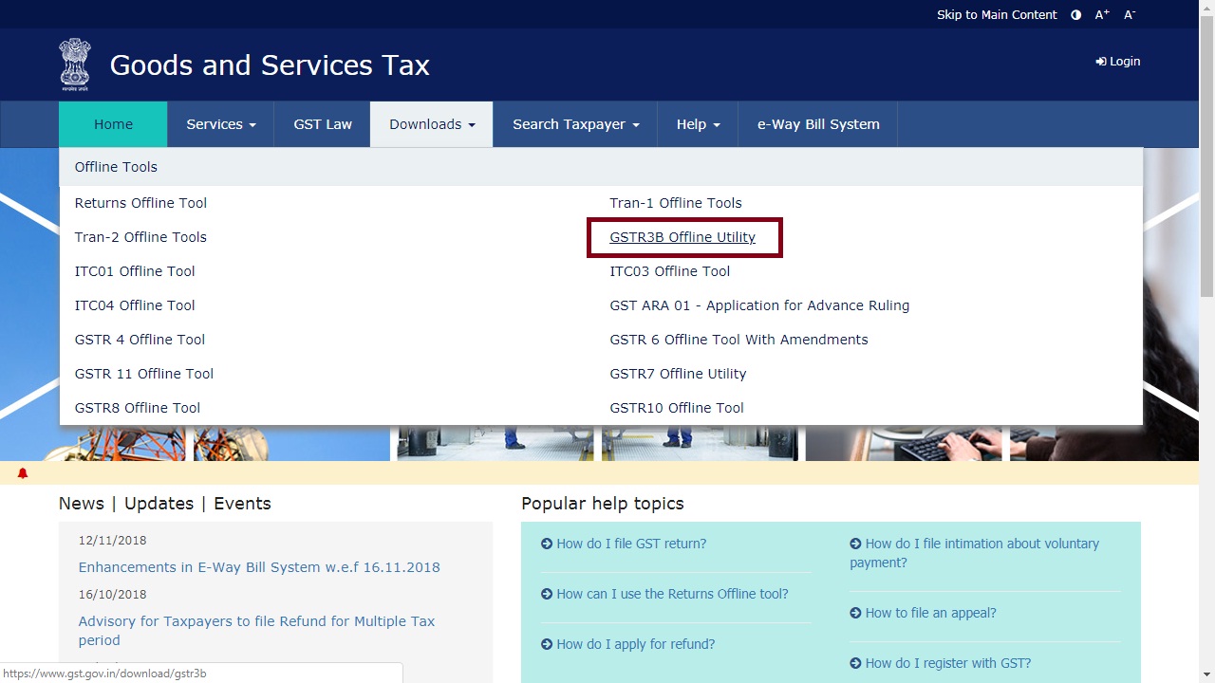This screenshot has height=683, width=1215.
Task: Open 'How can I use the Returns Offline tool?'
Action: 672,594
